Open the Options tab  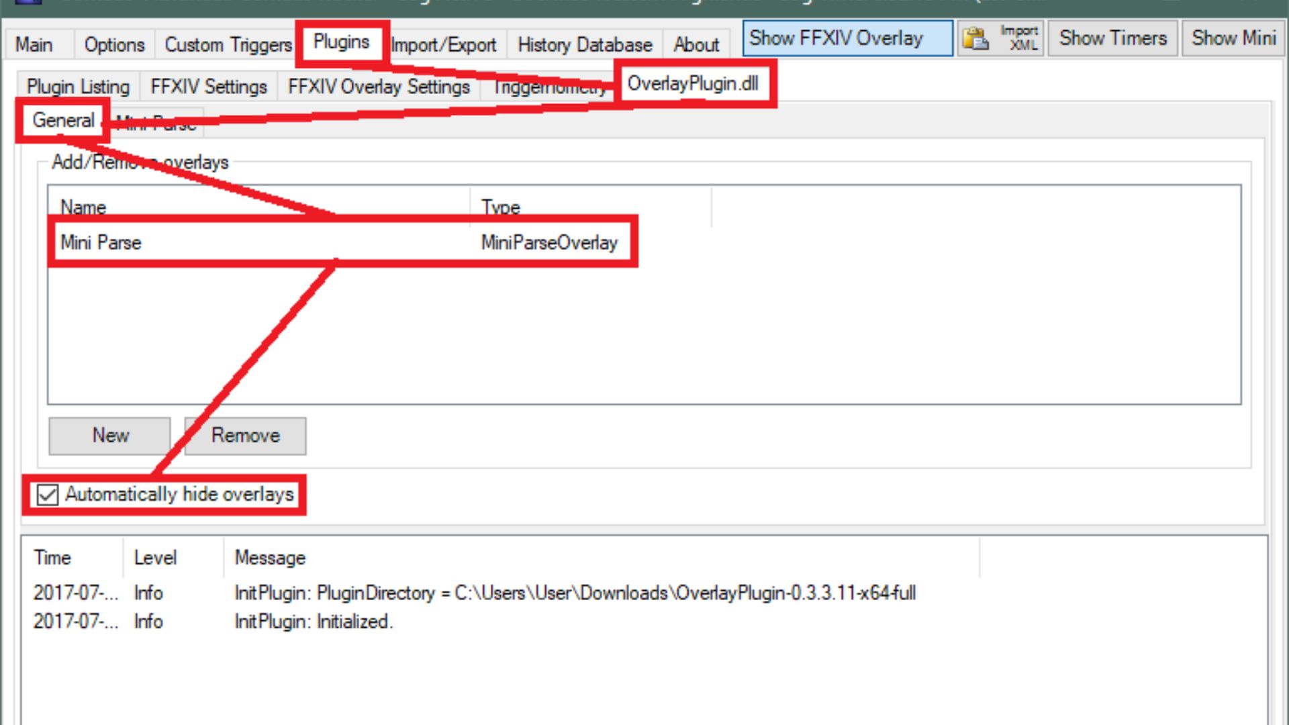click(x=114, y=44)
